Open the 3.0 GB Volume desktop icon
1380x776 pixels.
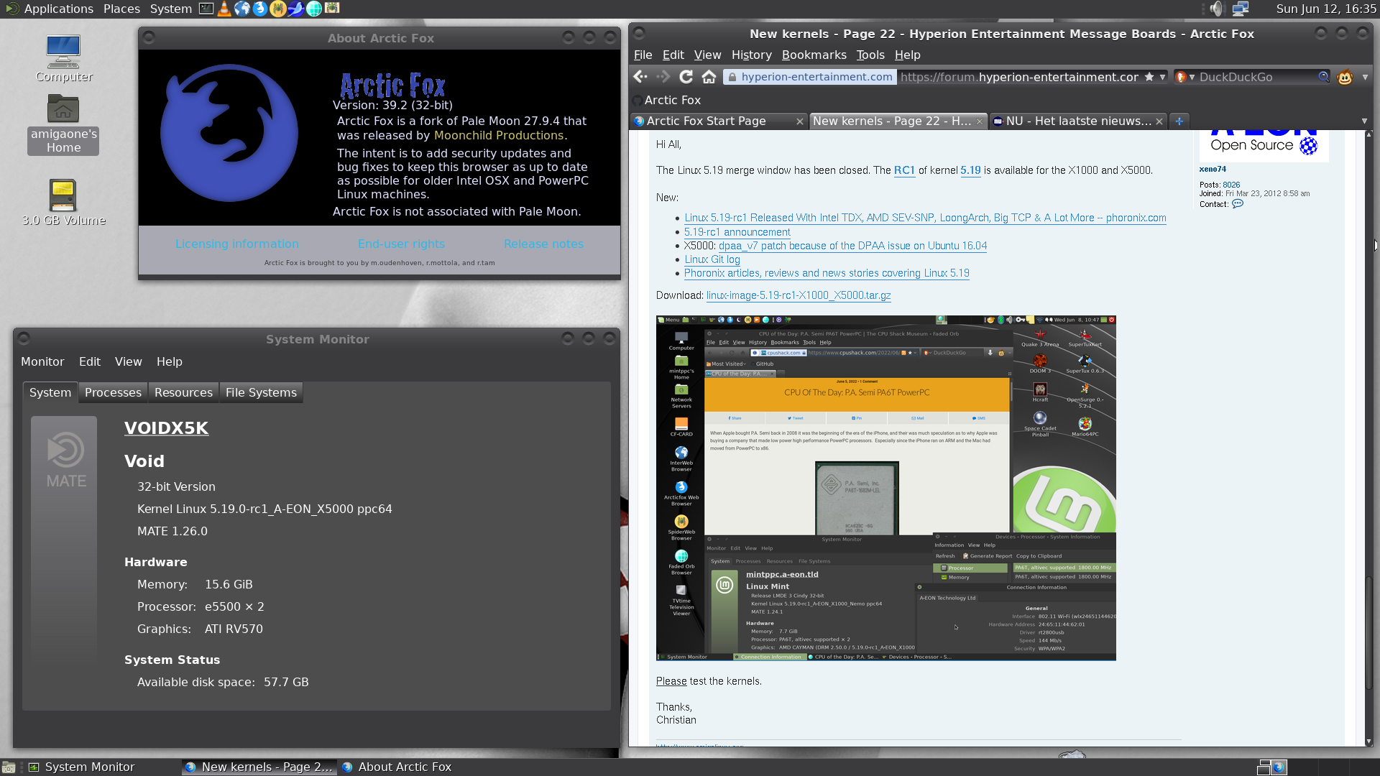pyautogui.click(x=63, y=203)
